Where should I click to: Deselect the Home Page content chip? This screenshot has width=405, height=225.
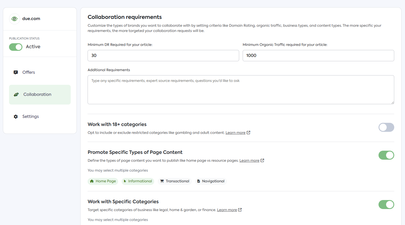click(103, 181)
